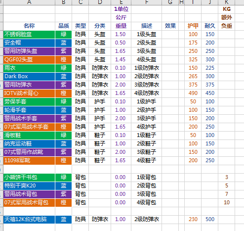
Task: Click weight value 1.45
Action: tap(121, 60)
